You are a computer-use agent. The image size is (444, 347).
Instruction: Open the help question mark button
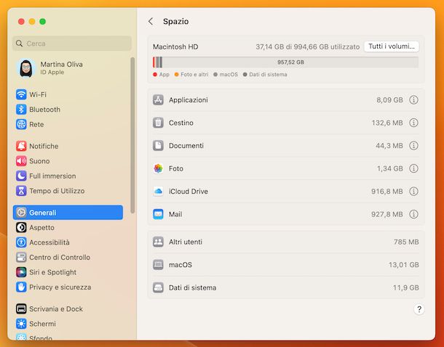[x=419, y=309]
